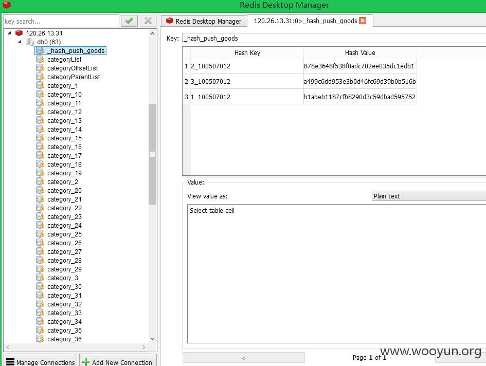The height and width of the screenshot is (366, 486).
Task: Click the key icon beside category_20
Action: click(x=40, y=190)
